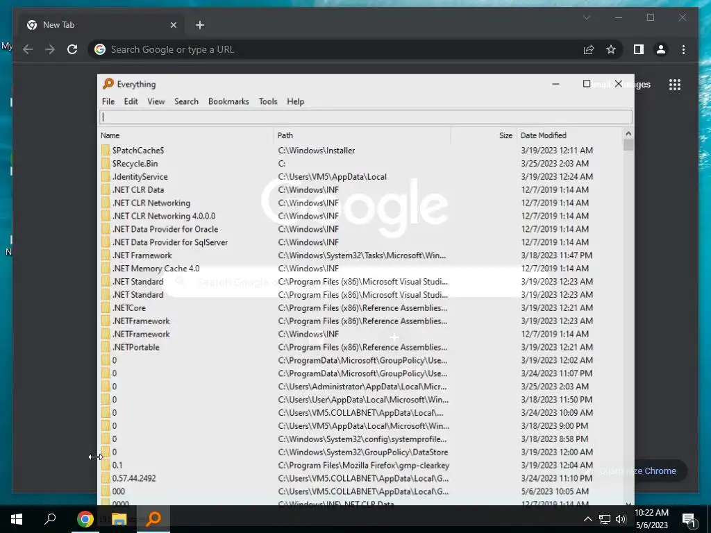This screenshot has height=533, width=711.
Task: Click path C:\Users\VM5\AppData\Local
Action: [333, 176]
